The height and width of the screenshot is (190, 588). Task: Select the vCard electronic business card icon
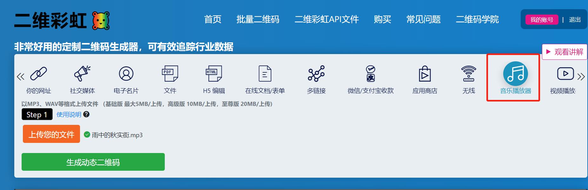pyautogui.click(x=126, y=74)
